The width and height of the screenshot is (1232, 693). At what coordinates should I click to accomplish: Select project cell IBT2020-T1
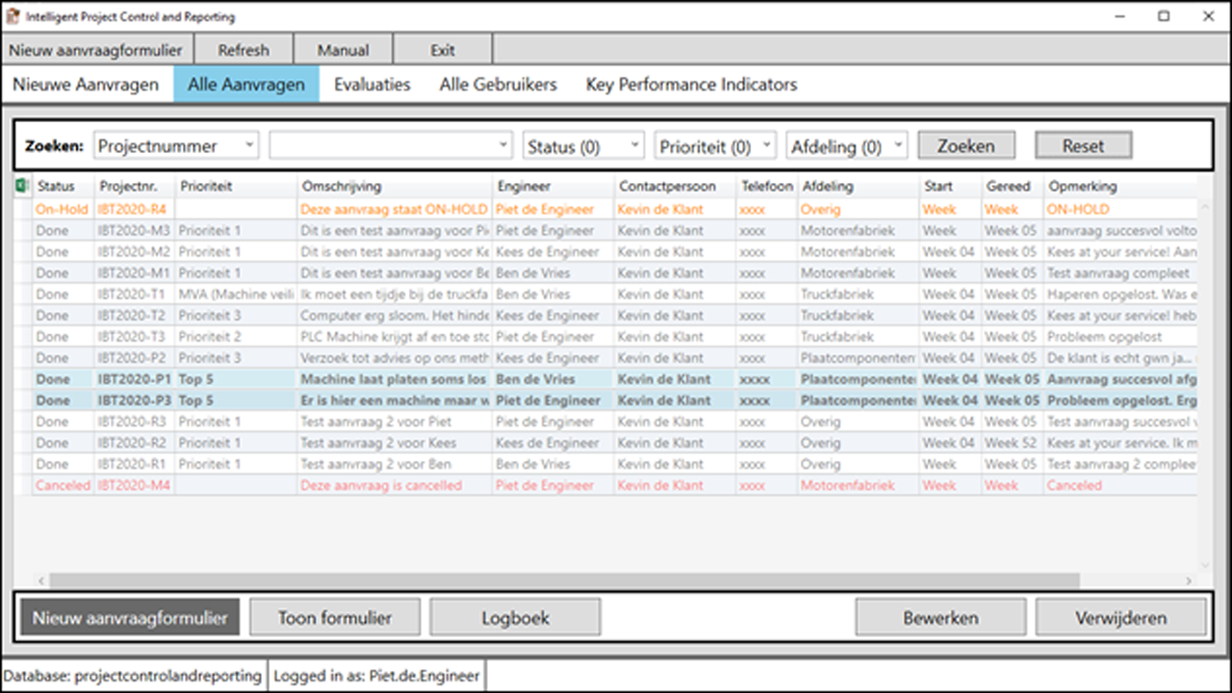pyautogui.click(x=134, y=295)
